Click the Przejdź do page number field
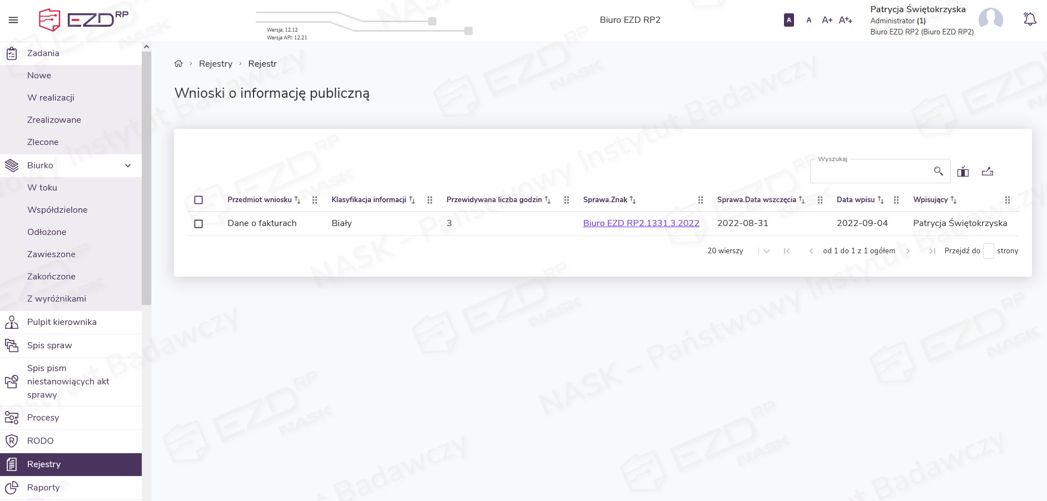The width and height of the screenshot is (1047, 501). (988, 251)
